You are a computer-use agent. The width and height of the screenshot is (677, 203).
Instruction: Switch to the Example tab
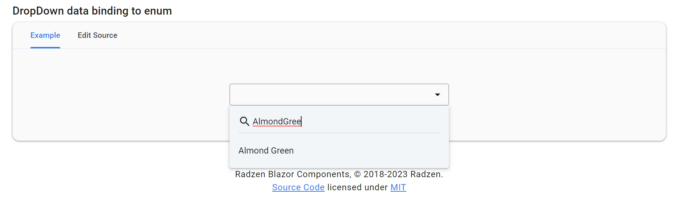click(x=45, y=35)
